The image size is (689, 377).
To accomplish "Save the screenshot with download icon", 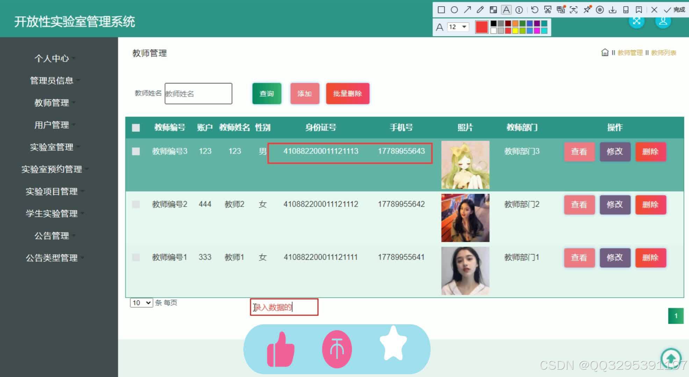I will (612, 10).
